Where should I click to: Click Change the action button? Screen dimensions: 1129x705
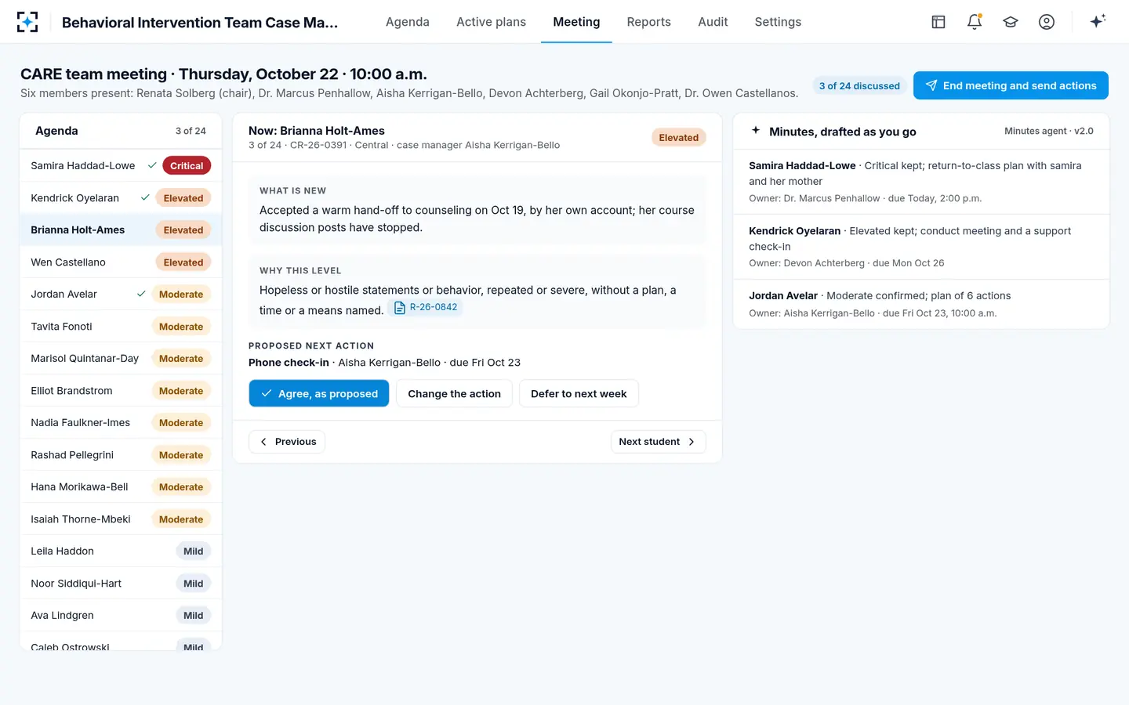(x=454, y=393)
